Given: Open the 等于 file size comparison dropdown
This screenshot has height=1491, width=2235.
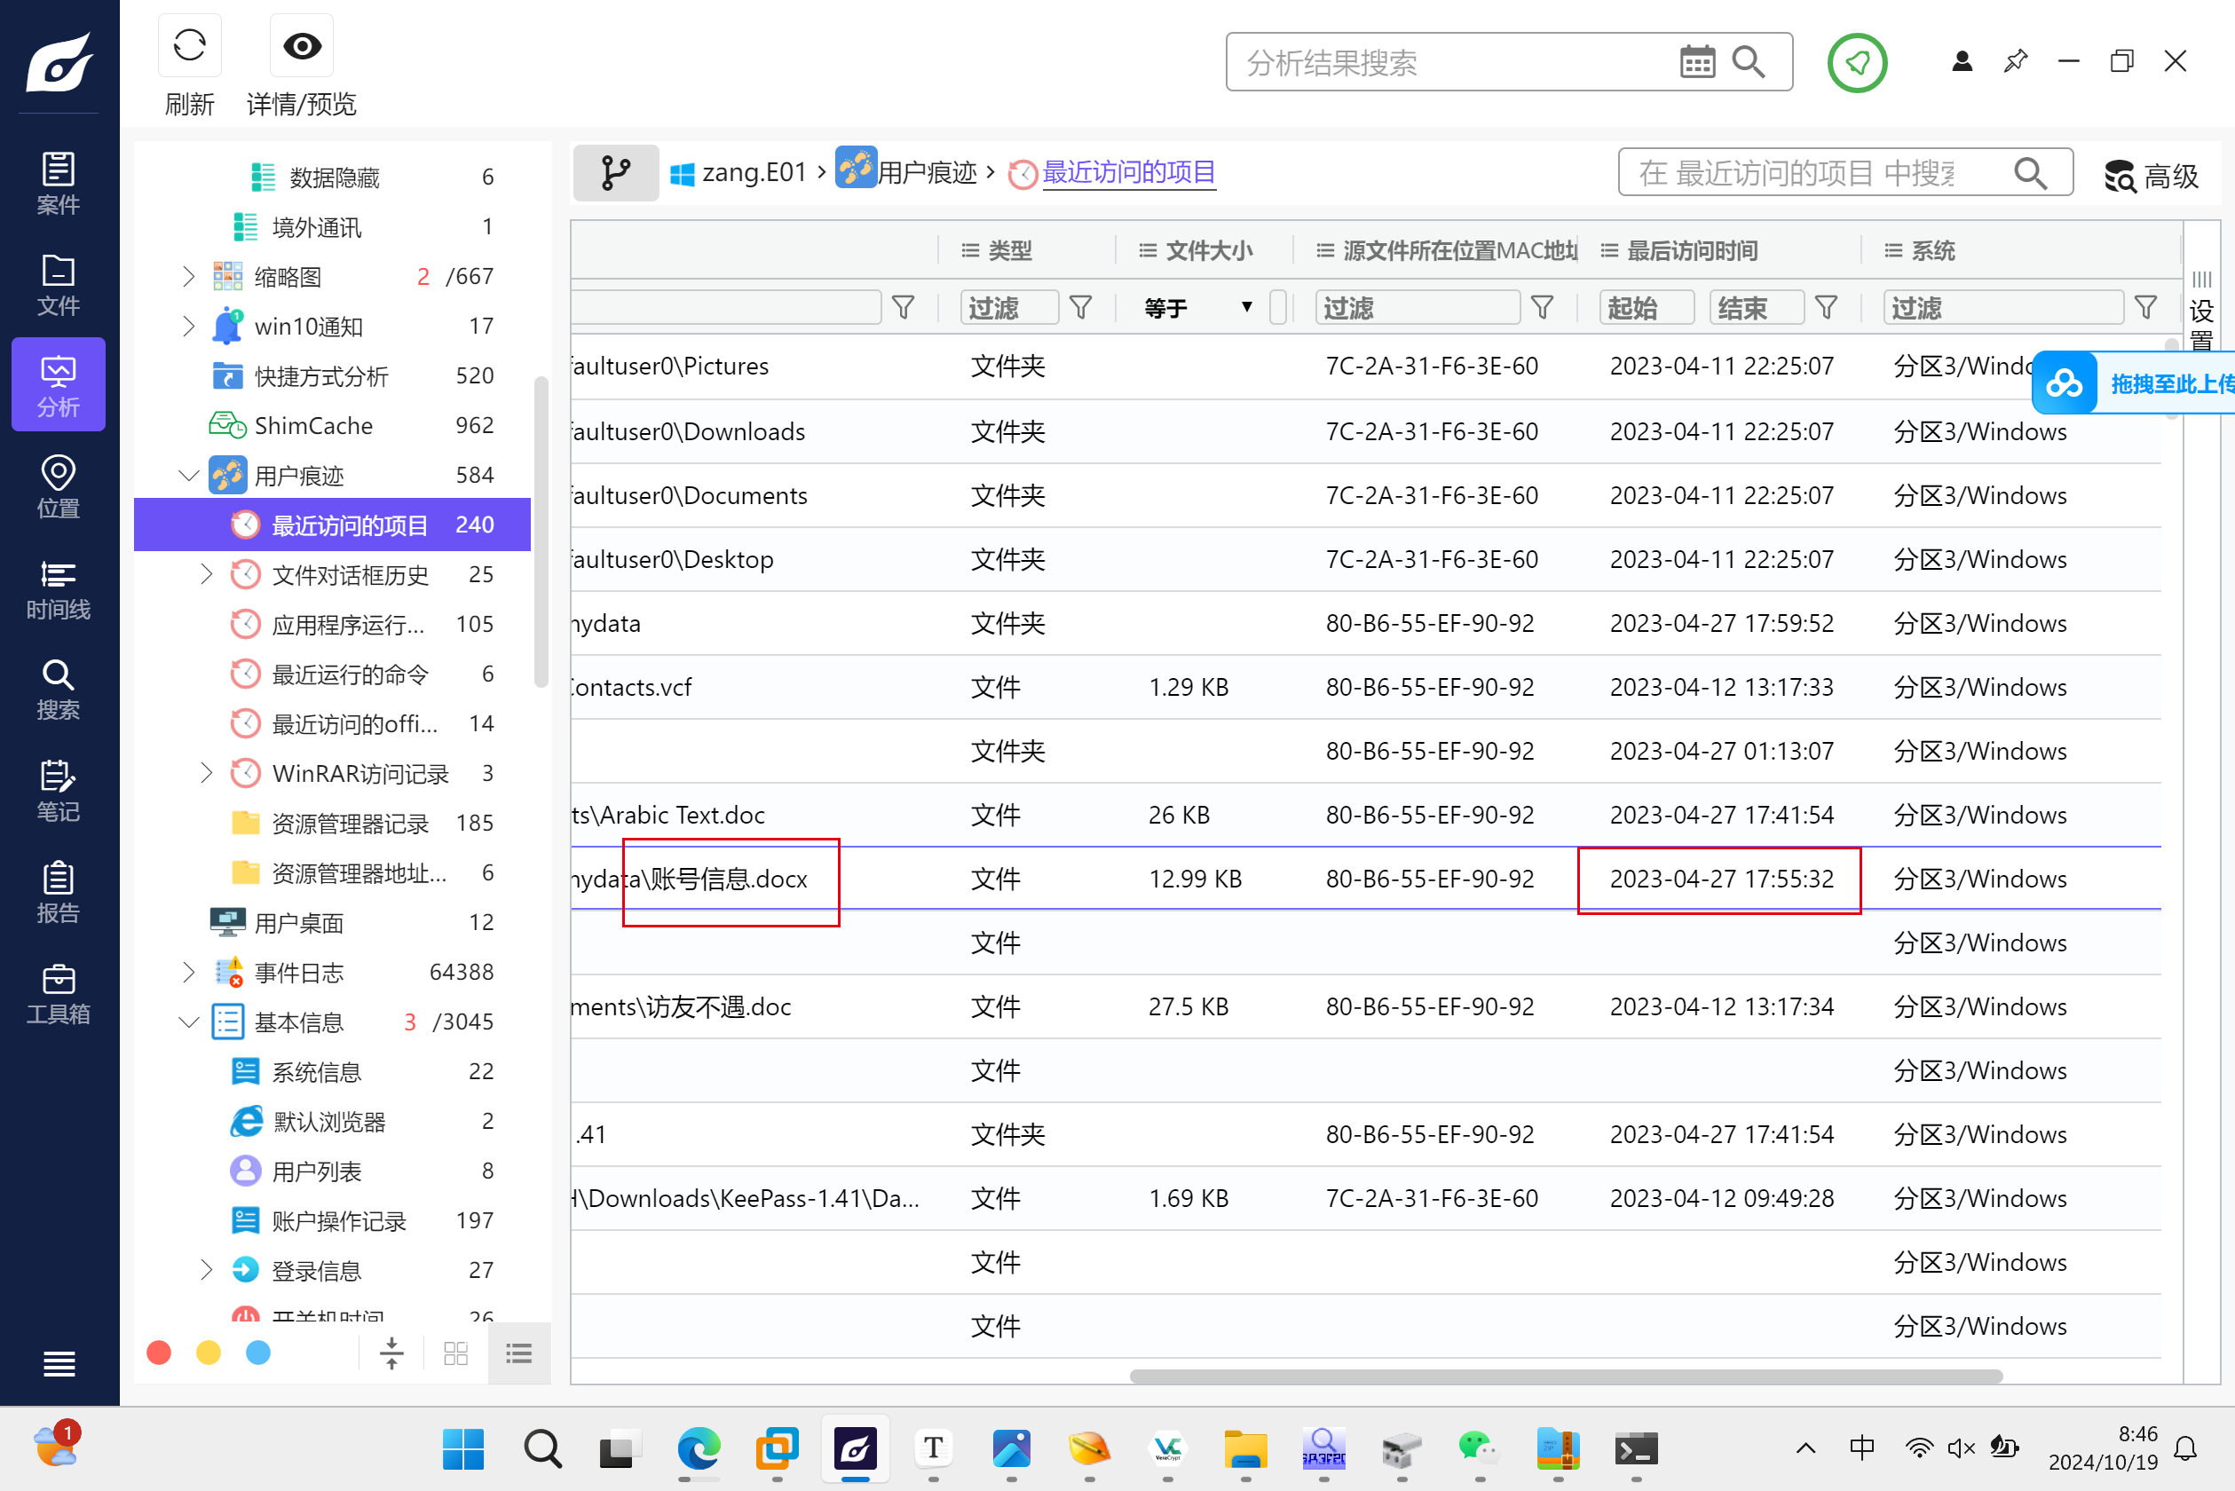Looking at the screenshot, I should pyautogui.click(x=1198, y=307).
